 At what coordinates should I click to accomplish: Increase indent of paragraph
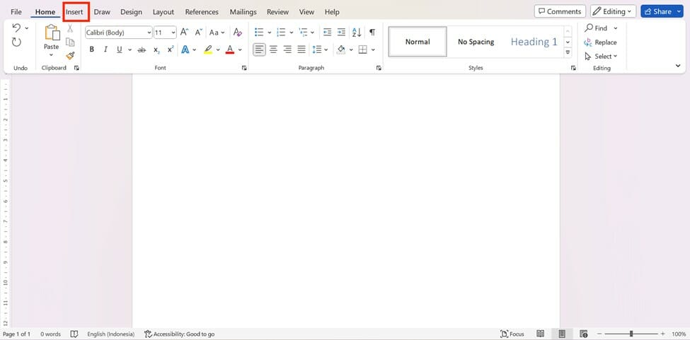(342, 32)
